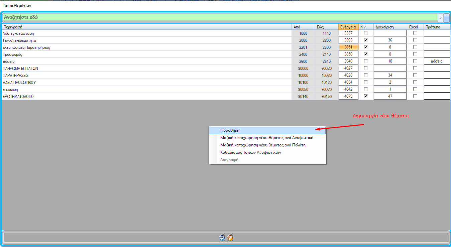This screenshot has height=247, width=451.
Task: Uncheck Κιν. checkbox for ΕΡΩΤΗΜΑΤΟΛΟΓΙΟ row
Action: point(366,96)
